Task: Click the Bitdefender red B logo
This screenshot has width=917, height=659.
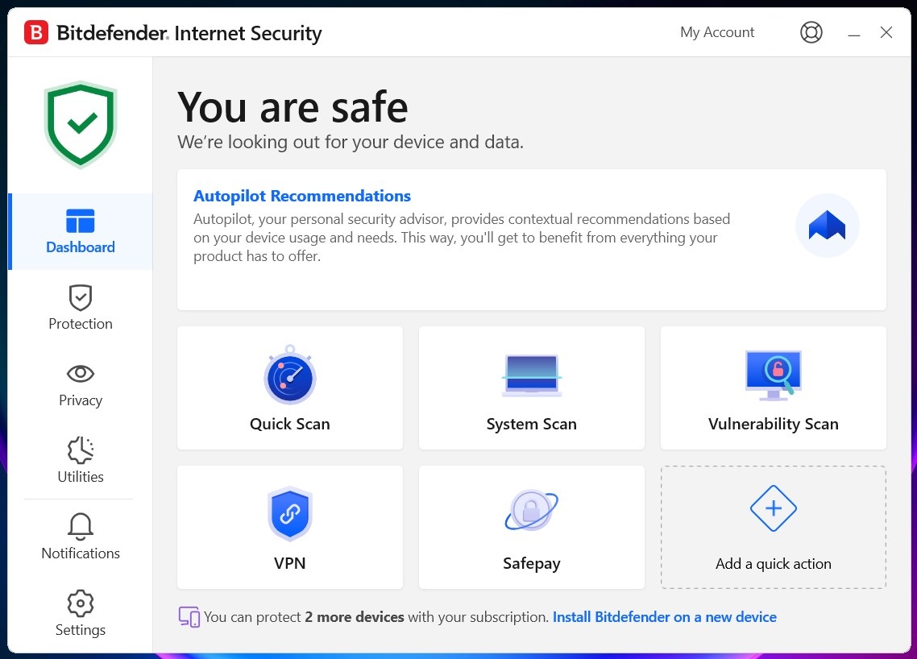Action: pos(35,33)
